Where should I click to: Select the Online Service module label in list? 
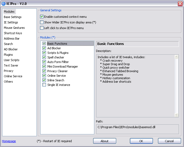pyautogui.click(x=56, y=76)
